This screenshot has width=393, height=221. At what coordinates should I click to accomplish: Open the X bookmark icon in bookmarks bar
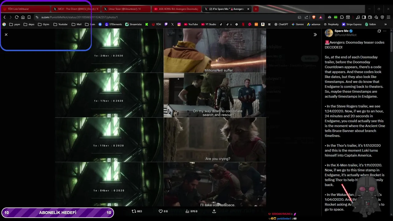[173, 24]
